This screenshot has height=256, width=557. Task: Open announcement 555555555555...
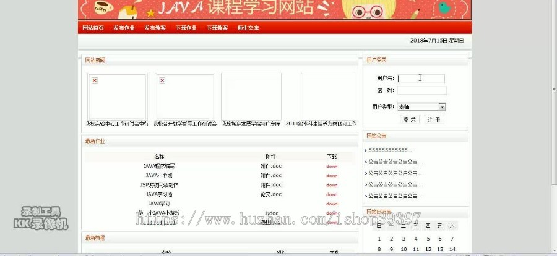click(390, 150)
